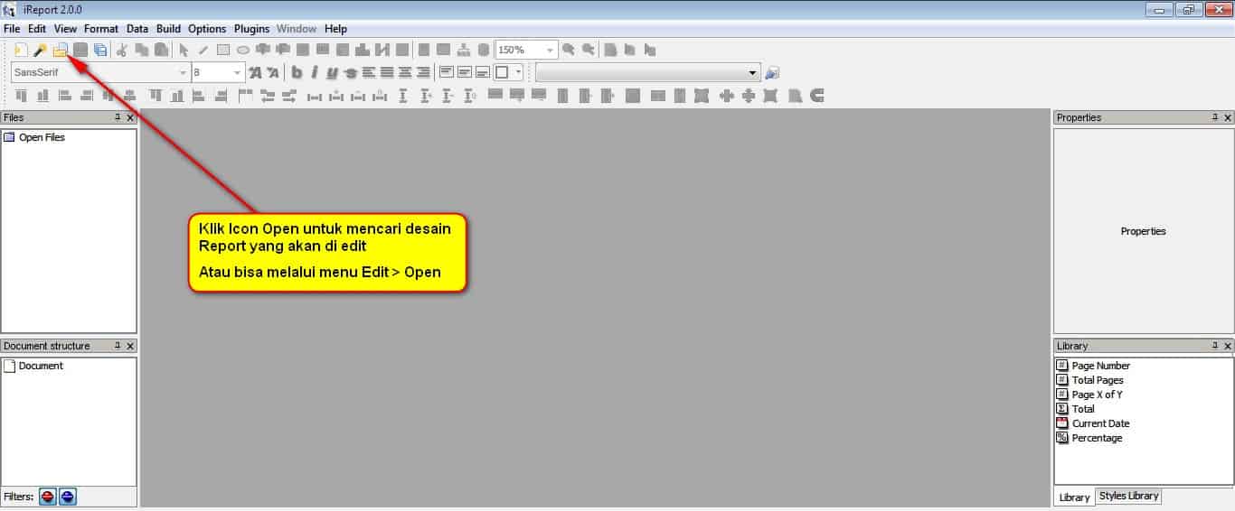The height and width of the screenshot is (511, 1235).
Task: Click the Open file folder icon
Action: [60, 51]
